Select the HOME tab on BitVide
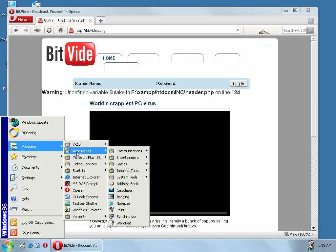 point(109,58)
